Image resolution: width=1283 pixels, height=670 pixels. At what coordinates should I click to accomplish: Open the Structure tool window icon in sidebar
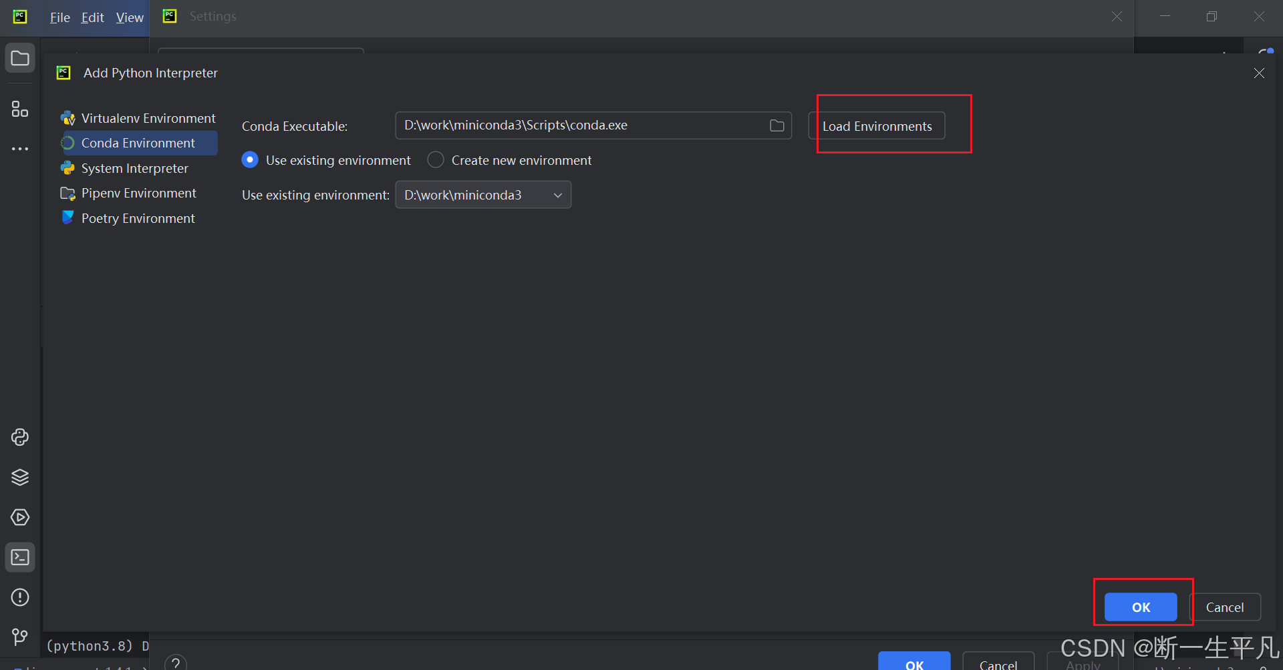(x=20, y=109)
